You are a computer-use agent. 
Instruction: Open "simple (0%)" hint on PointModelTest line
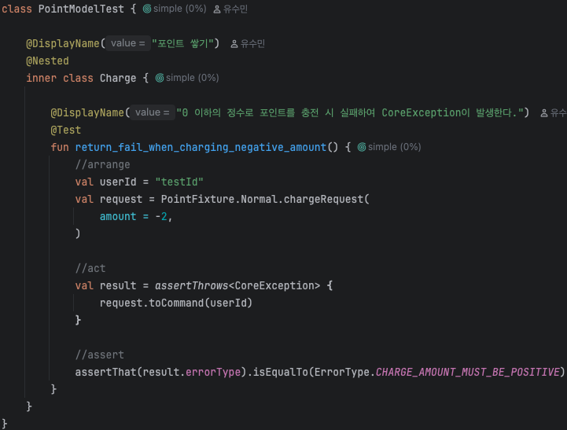(180, 9)
